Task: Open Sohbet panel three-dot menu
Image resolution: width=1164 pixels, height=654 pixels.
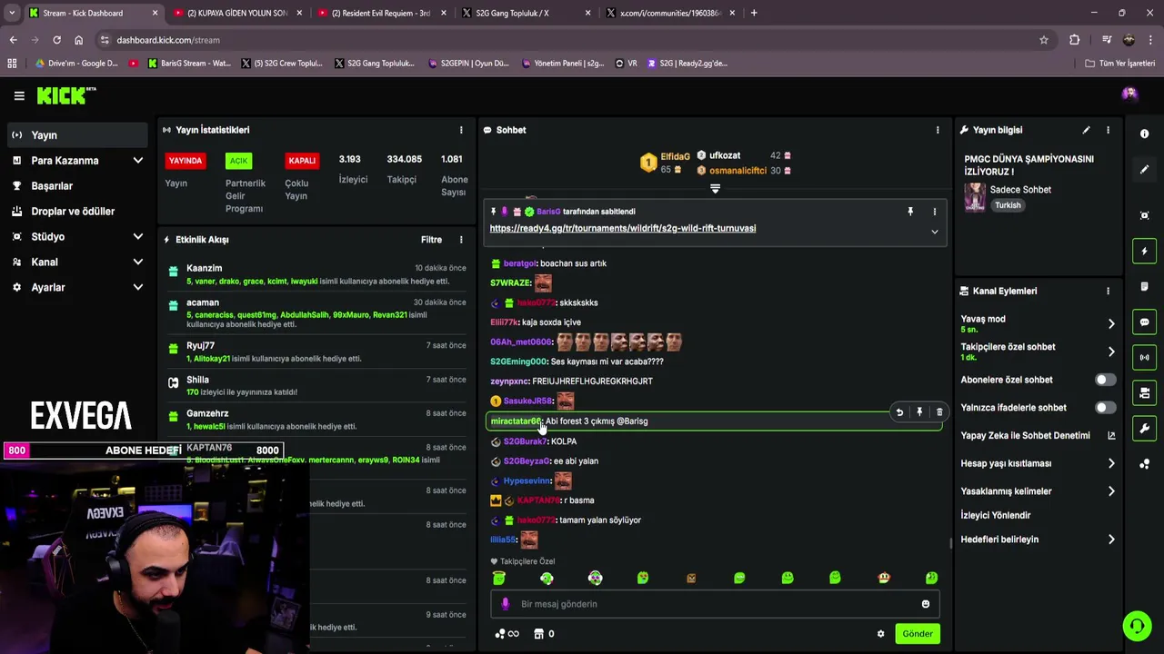Action: (x=938, y=130)
